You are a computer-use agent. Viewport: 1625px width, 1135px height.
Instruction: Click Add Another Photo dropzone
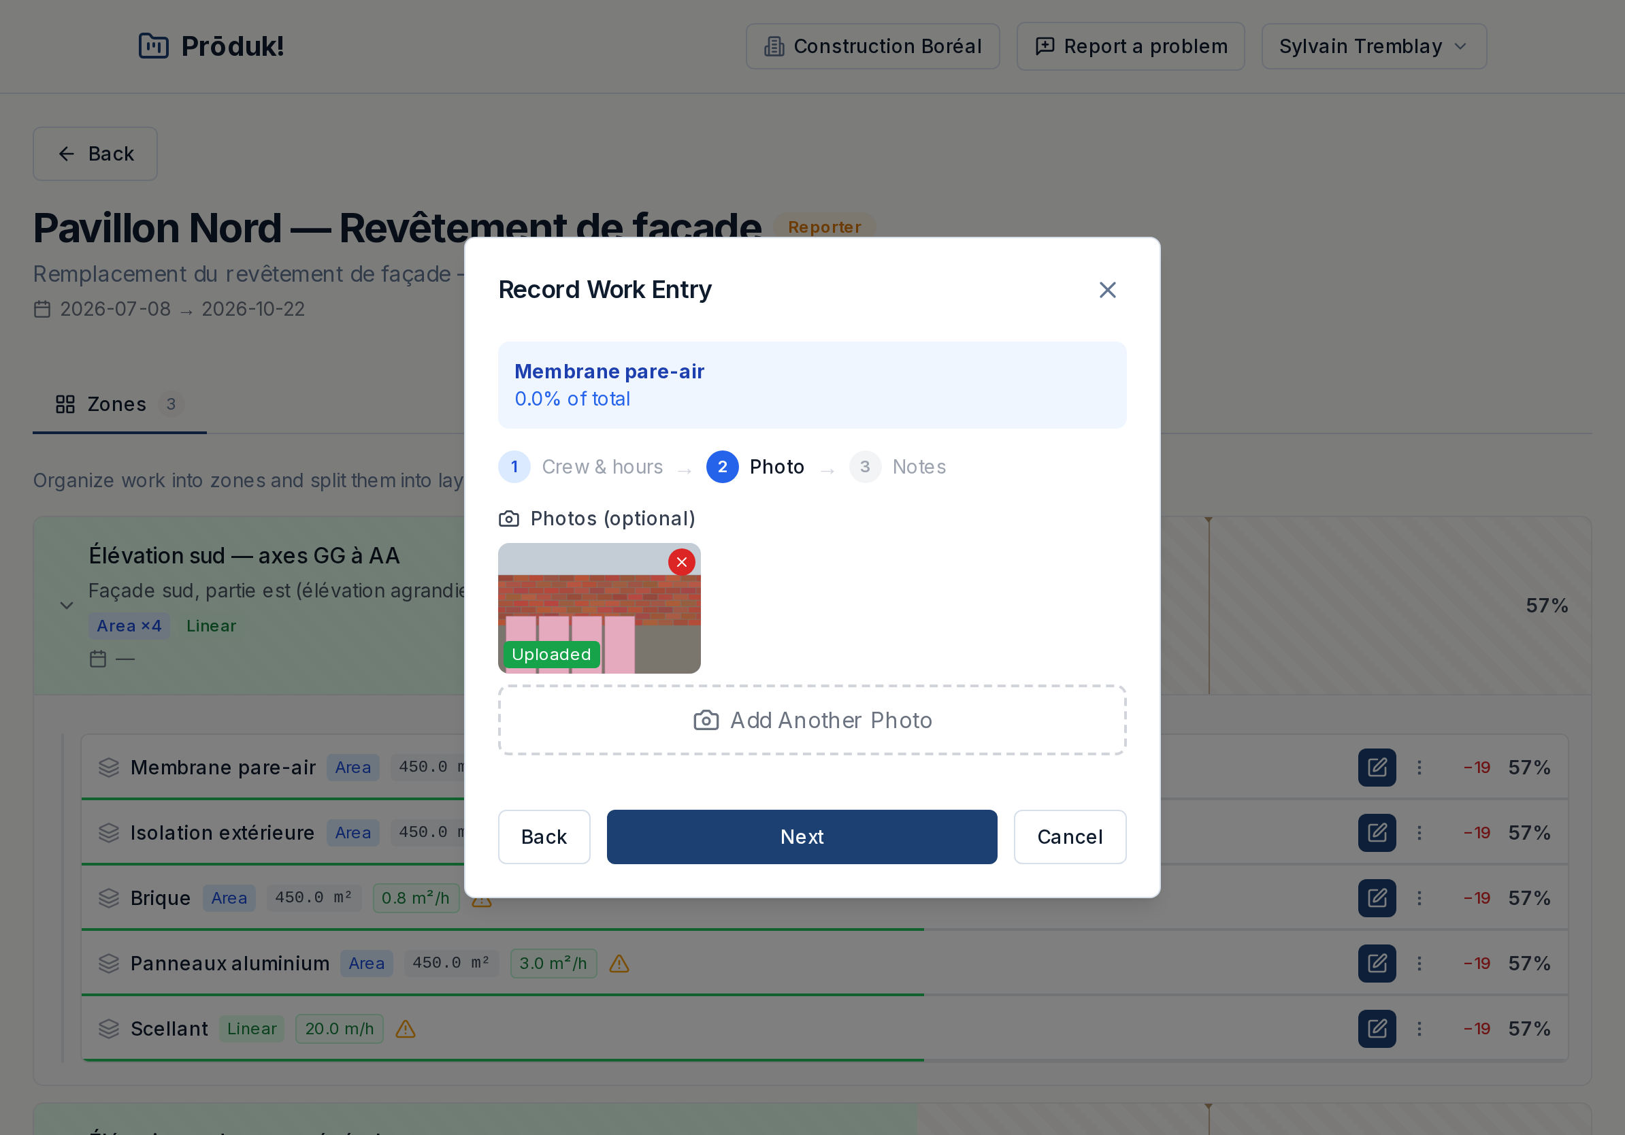pos(812,720)
